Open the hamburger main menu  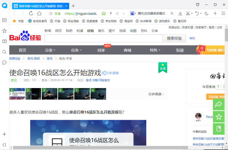223,14
